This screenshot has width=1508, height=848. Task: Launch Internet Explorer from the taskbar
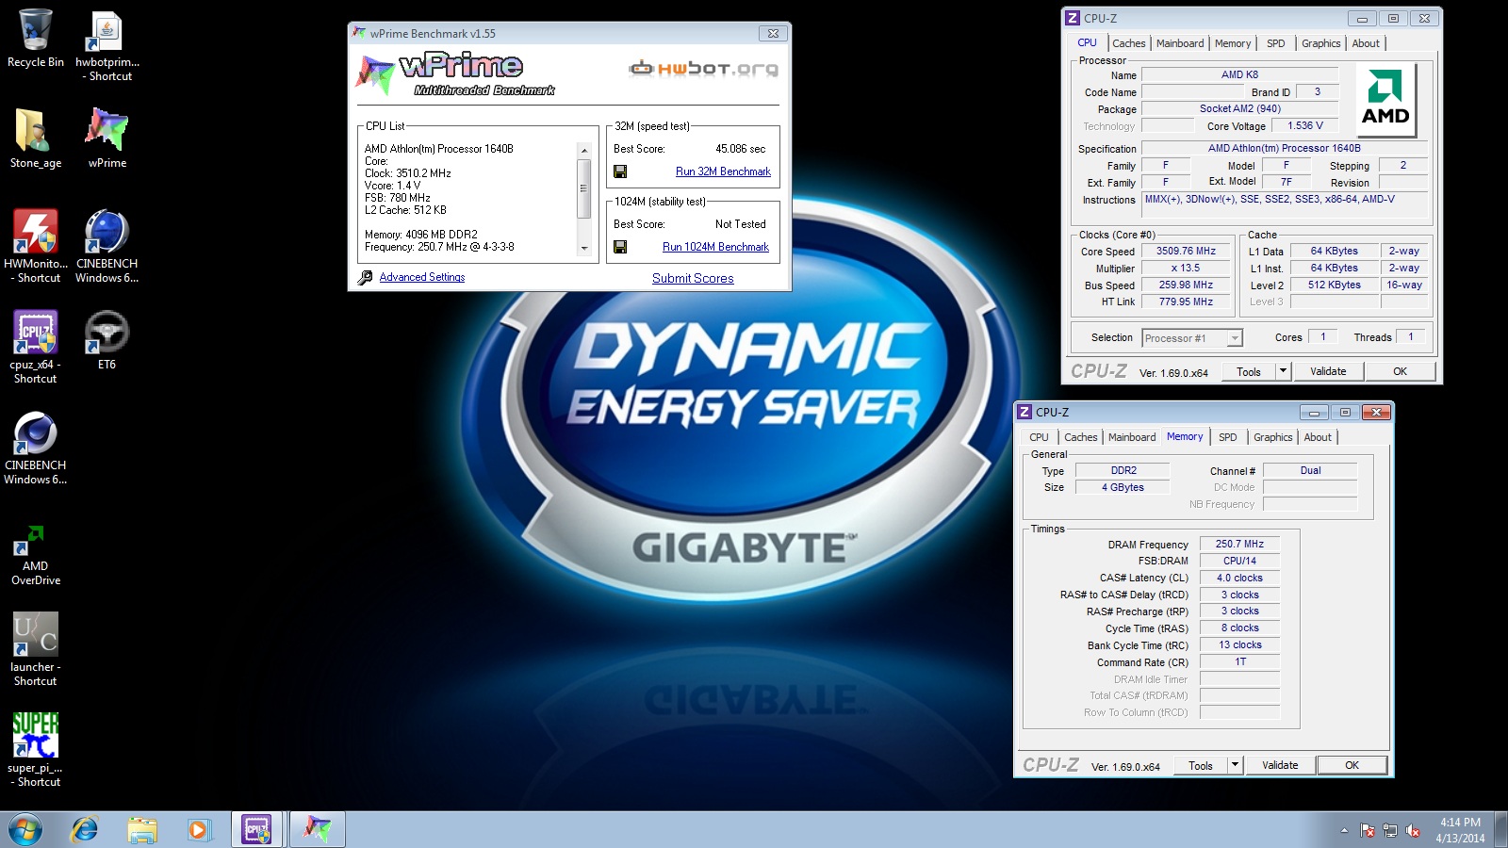(x=85, y=830)
